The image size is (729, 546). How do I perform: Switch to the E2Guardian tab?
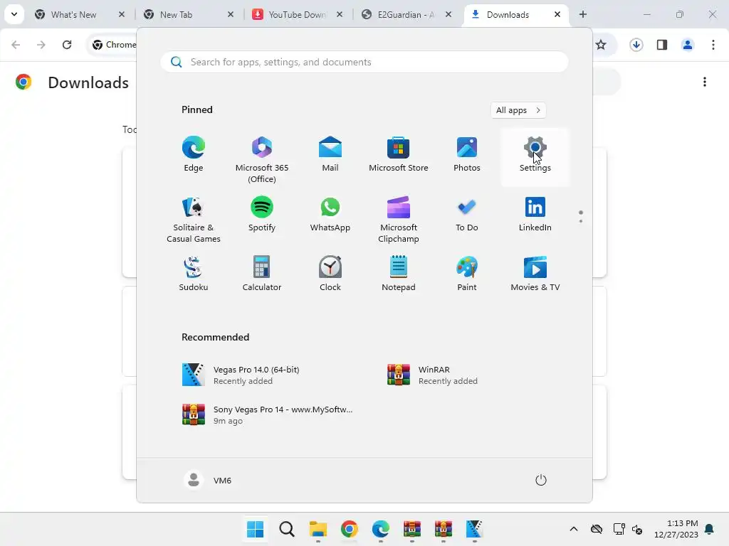405,15
